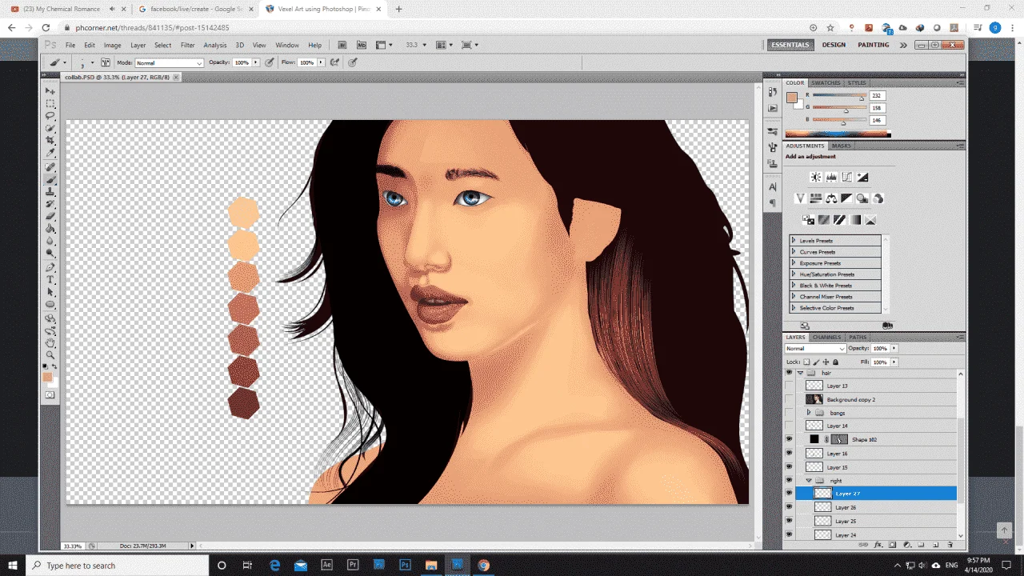The image size is (1024, 576).
Task: Select the Brush tool in toolbox
Action: pos(50,180)
